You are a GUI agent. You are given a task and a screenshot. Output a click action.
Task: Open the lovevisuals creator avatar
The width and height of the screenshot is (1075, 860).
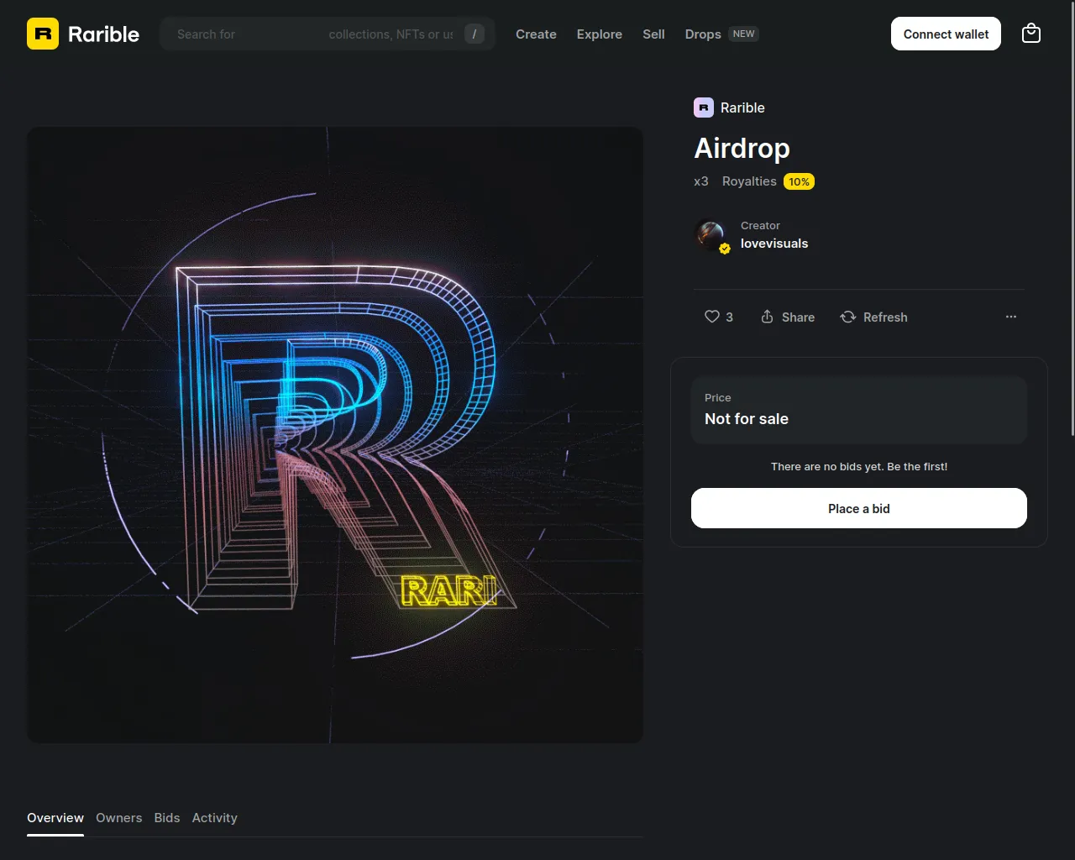click(x=711, y=235)
